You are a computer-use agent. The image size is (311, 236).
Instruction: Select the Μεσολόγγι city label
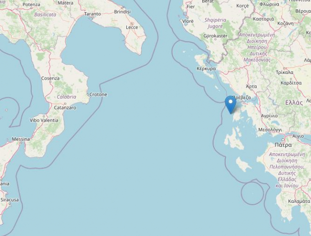click(x=270, y=130)
